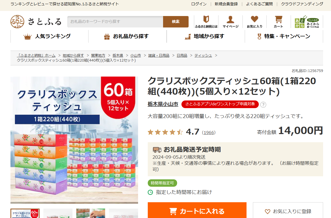Click 雑貨・日用品 breadcrumb link
The image size is (331, 218).
(159, 55)
